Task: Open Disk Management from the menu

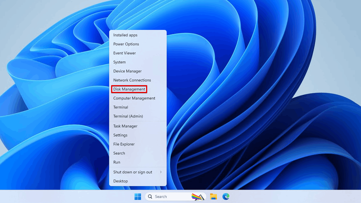Action: (129, 89)
